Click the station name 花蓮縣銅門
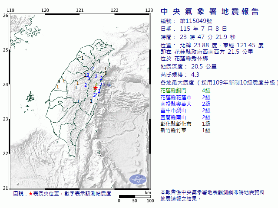This screenshot has width=278, height=208. [x=173, y=91]
